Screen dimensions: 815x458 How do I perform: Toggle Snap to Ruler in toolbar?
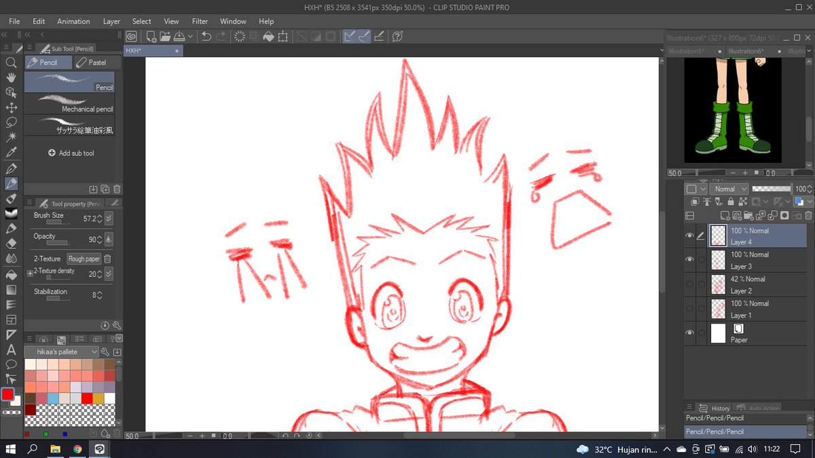349,37
